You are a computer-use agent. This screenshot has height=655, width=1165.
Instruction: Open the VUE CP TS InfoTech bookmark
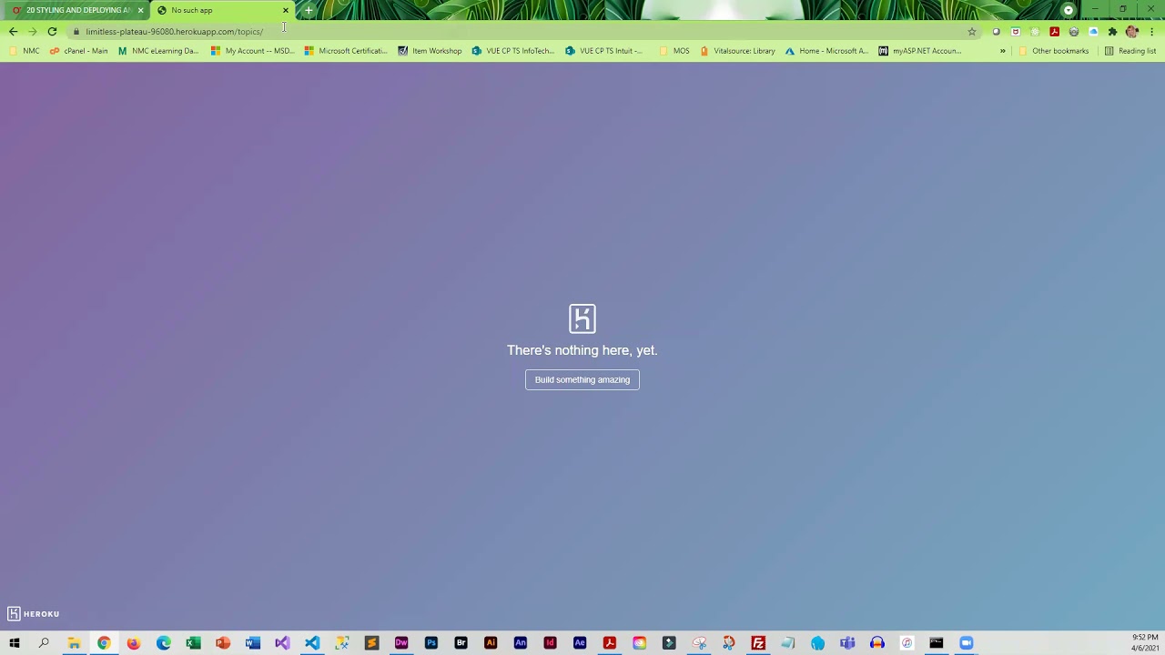(x=512, y=51)
